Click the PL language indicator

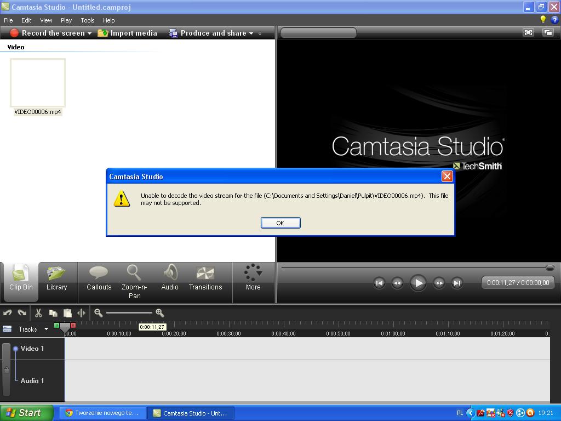click(460, 413)
